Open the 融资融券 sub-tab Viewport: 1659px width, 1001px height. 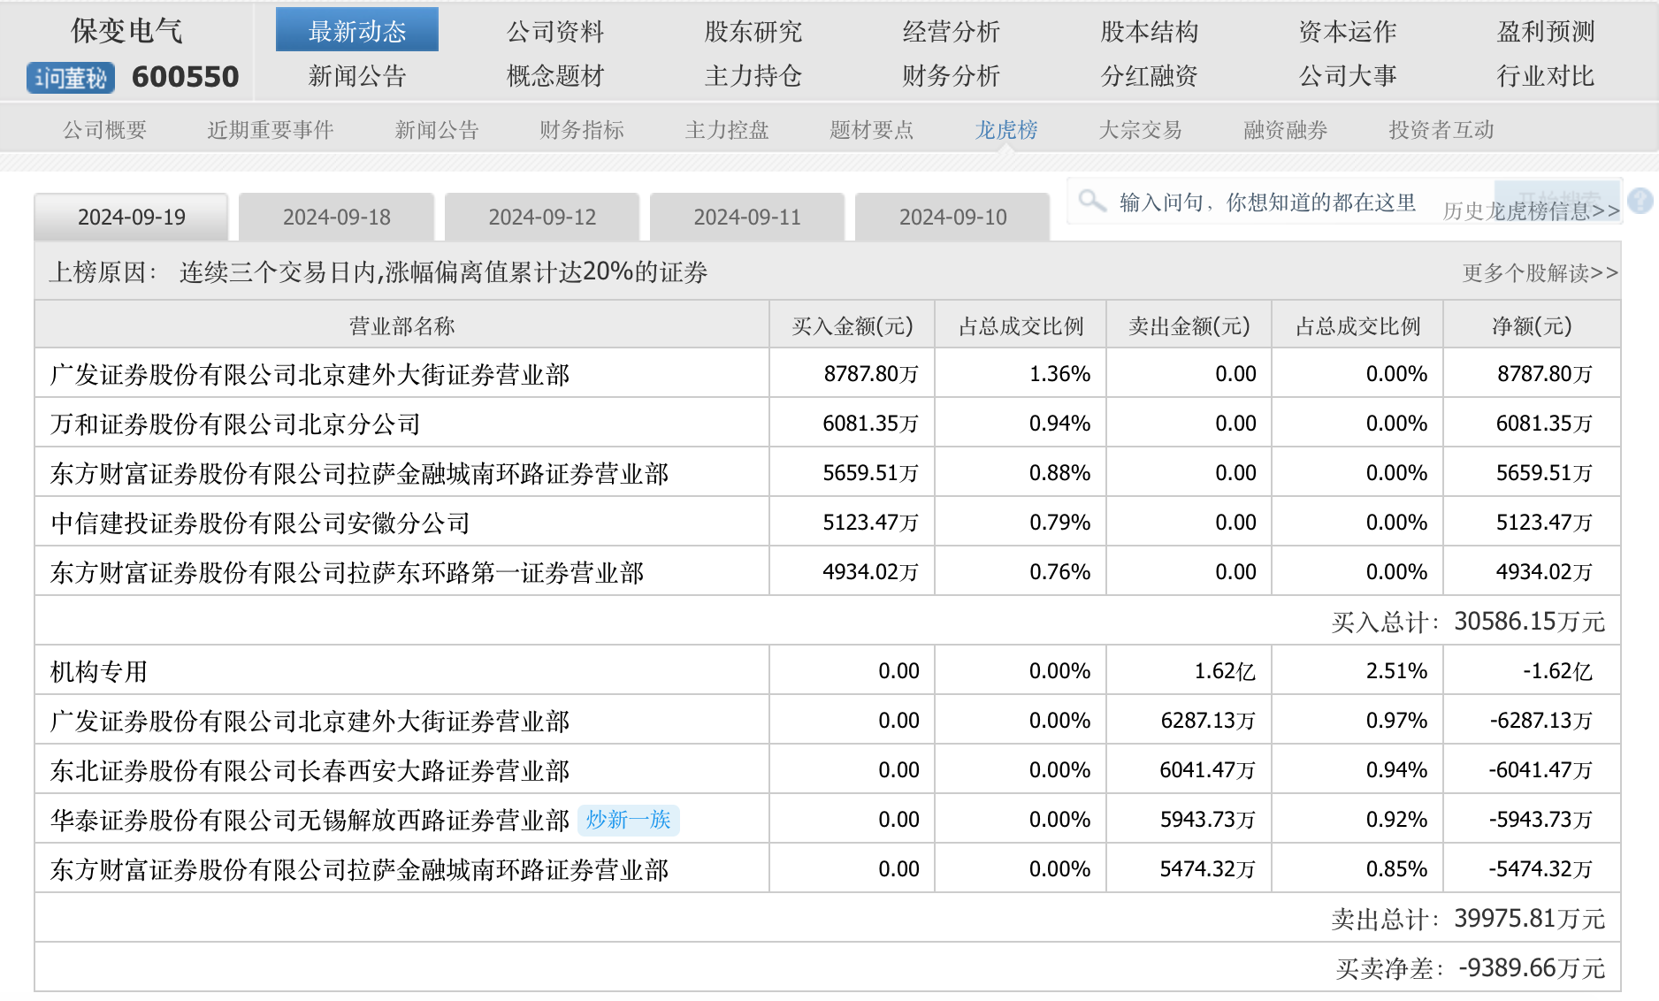point(1285,130)
